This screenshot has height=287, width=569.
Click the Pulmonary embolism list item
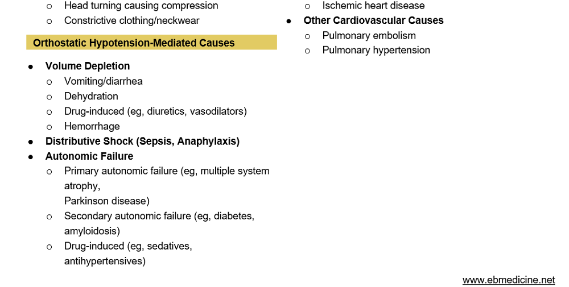click(369, 35)
